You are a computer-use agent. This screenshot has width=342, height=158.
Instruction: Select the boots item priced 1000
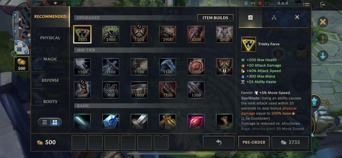tap(82, 90)
